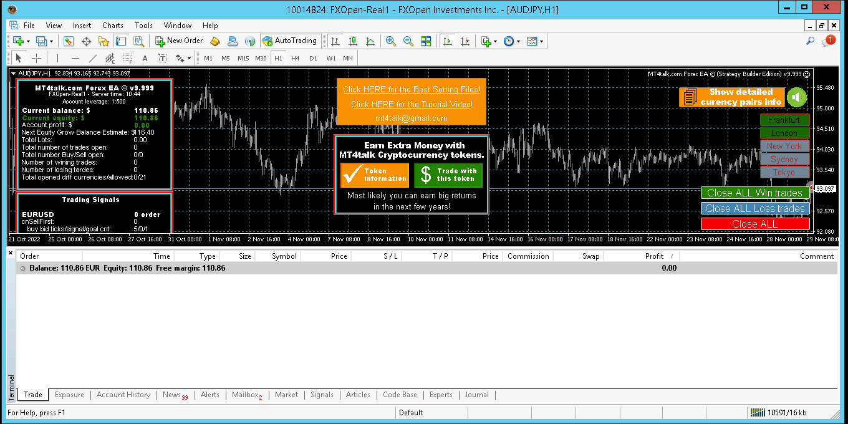Click Show detailed curency pairs info

click(732, 97)
